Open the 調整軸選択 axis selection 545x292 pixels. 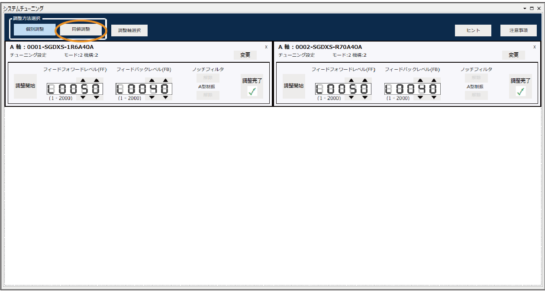click(129, 31)
